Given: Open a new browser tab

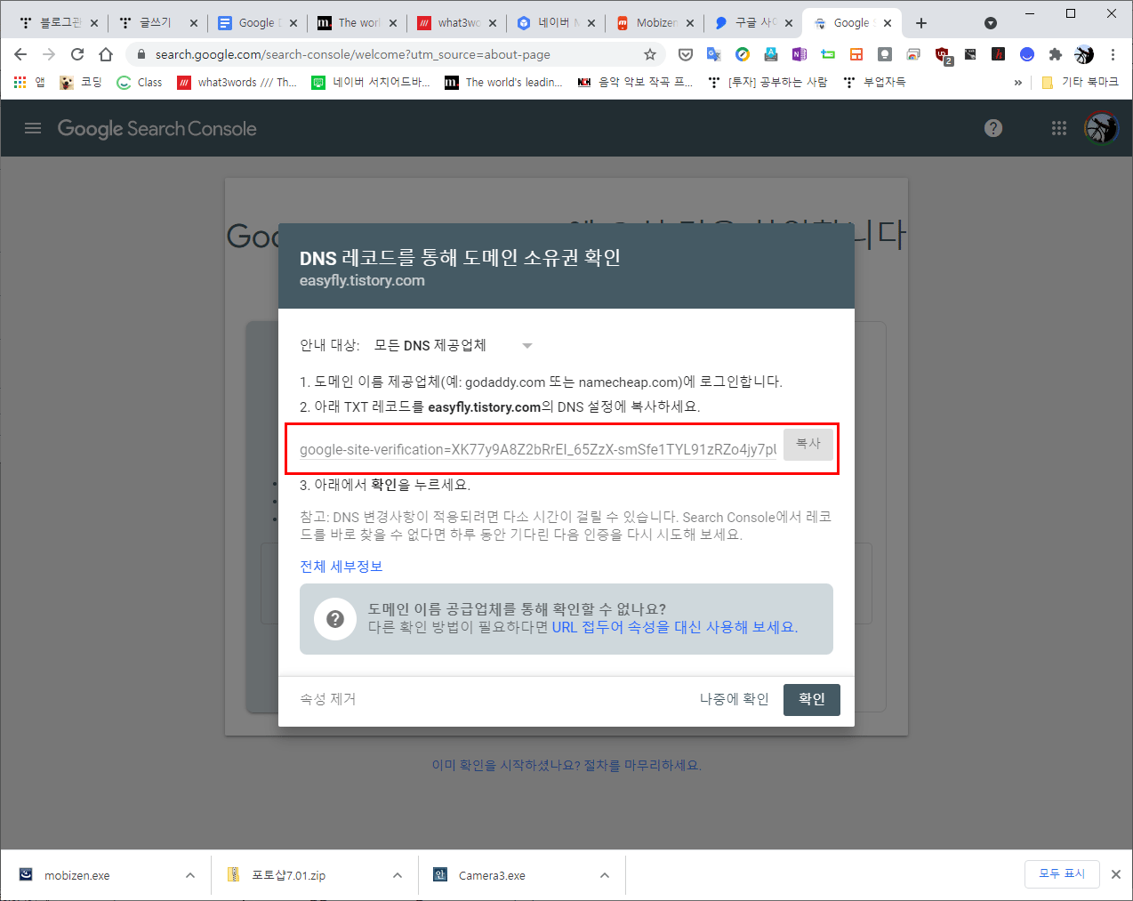Looking at the screenshot, I should click(x=921, y=23).
